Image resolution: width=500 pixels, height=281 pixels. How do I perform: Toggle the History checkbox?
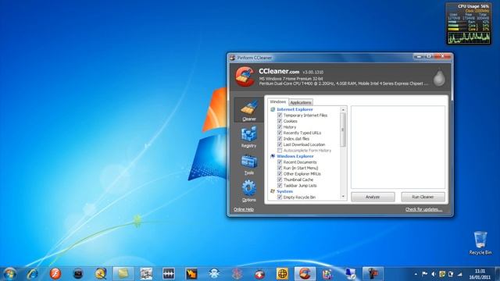[x=280, y=126]
